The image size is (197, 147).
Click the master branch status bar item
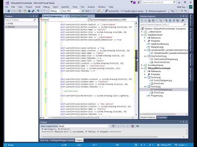[181, 145]
